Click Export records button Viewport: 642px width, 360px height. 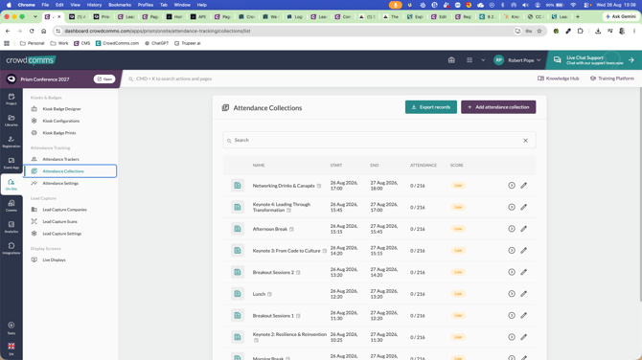(431, 107)
